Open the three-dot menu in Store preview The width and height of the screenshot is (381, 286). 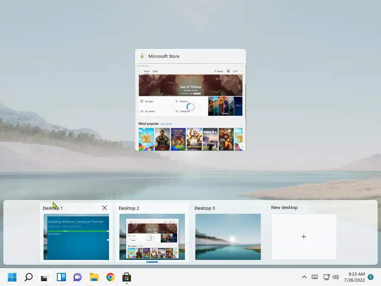242,71
